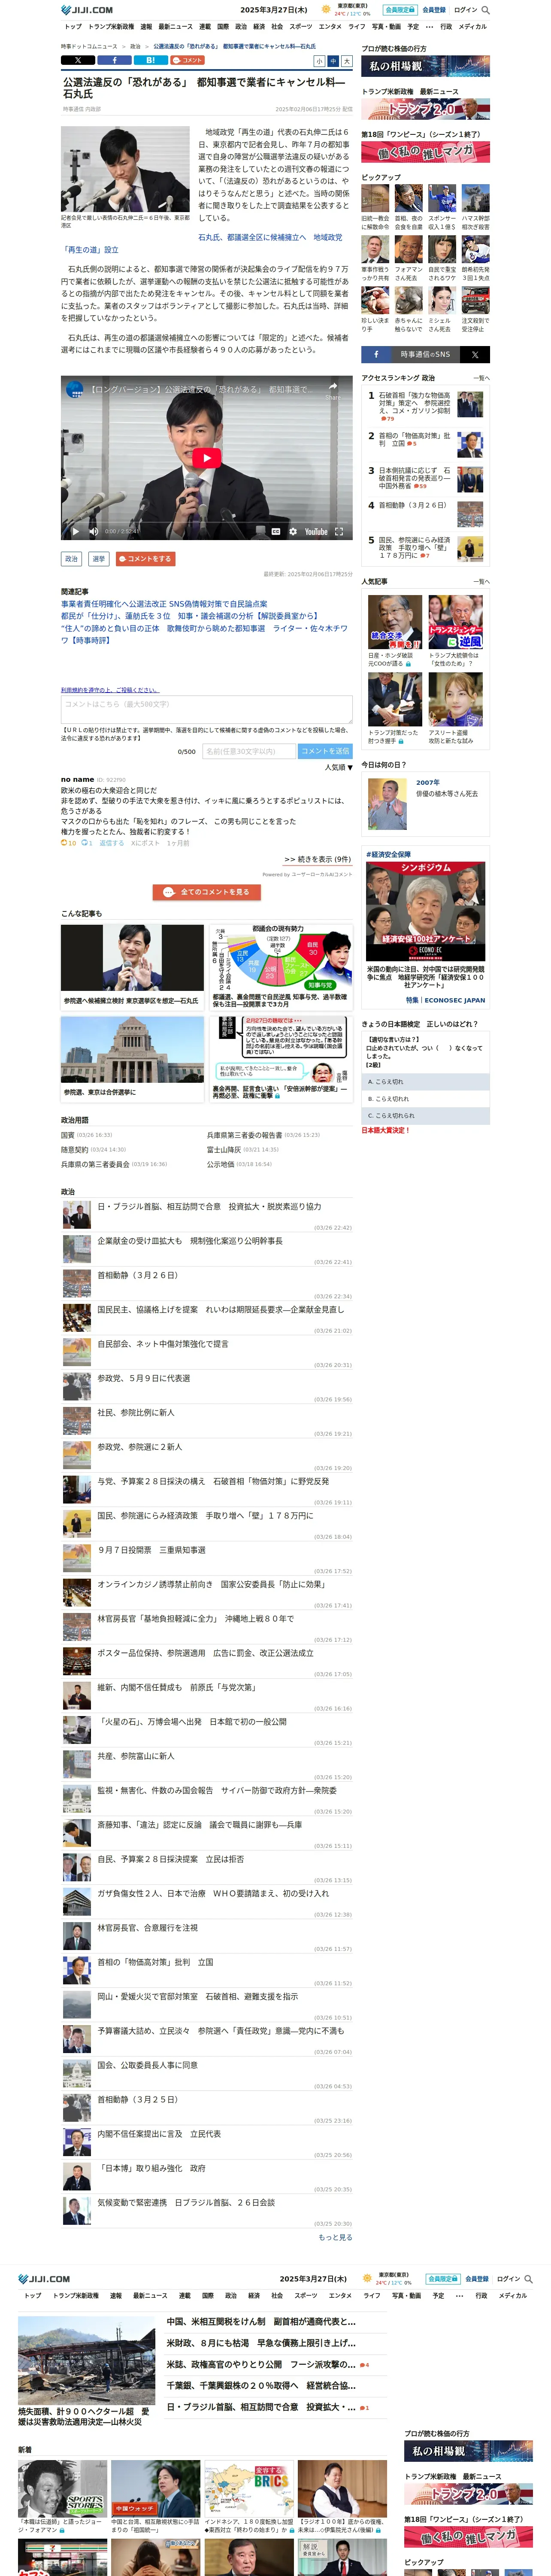Expand 続きを表示 (9件) comments
Screen dimensions: 551x2576
pyautogui.click(x=317, y=859)
